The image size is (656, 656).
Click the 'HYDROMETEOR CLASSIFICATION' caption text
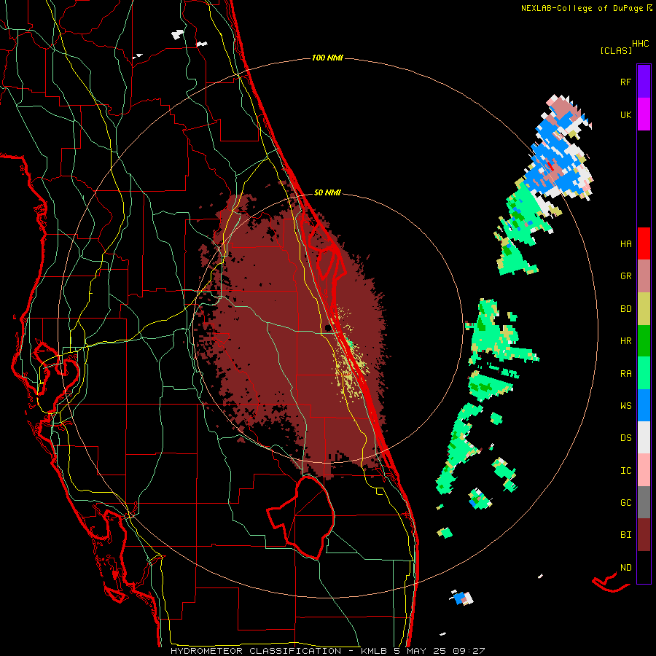pyautogui.click(x=256, y=651)
